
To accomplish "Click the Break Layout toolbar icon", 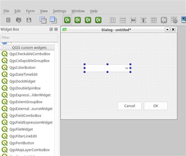I will (174, 20).
